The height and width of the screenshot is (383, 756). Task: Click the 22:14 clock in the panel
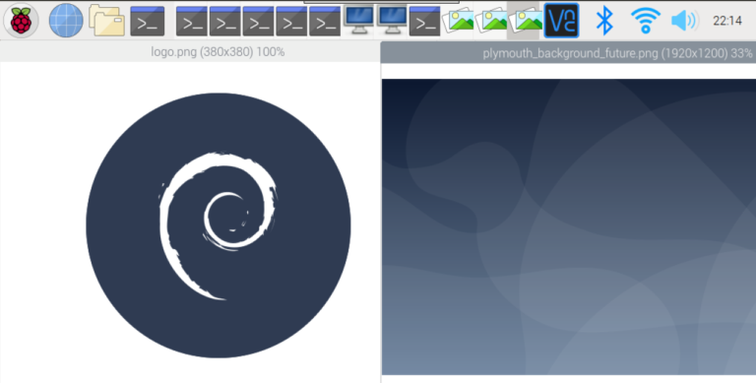[x=727, y=21]
